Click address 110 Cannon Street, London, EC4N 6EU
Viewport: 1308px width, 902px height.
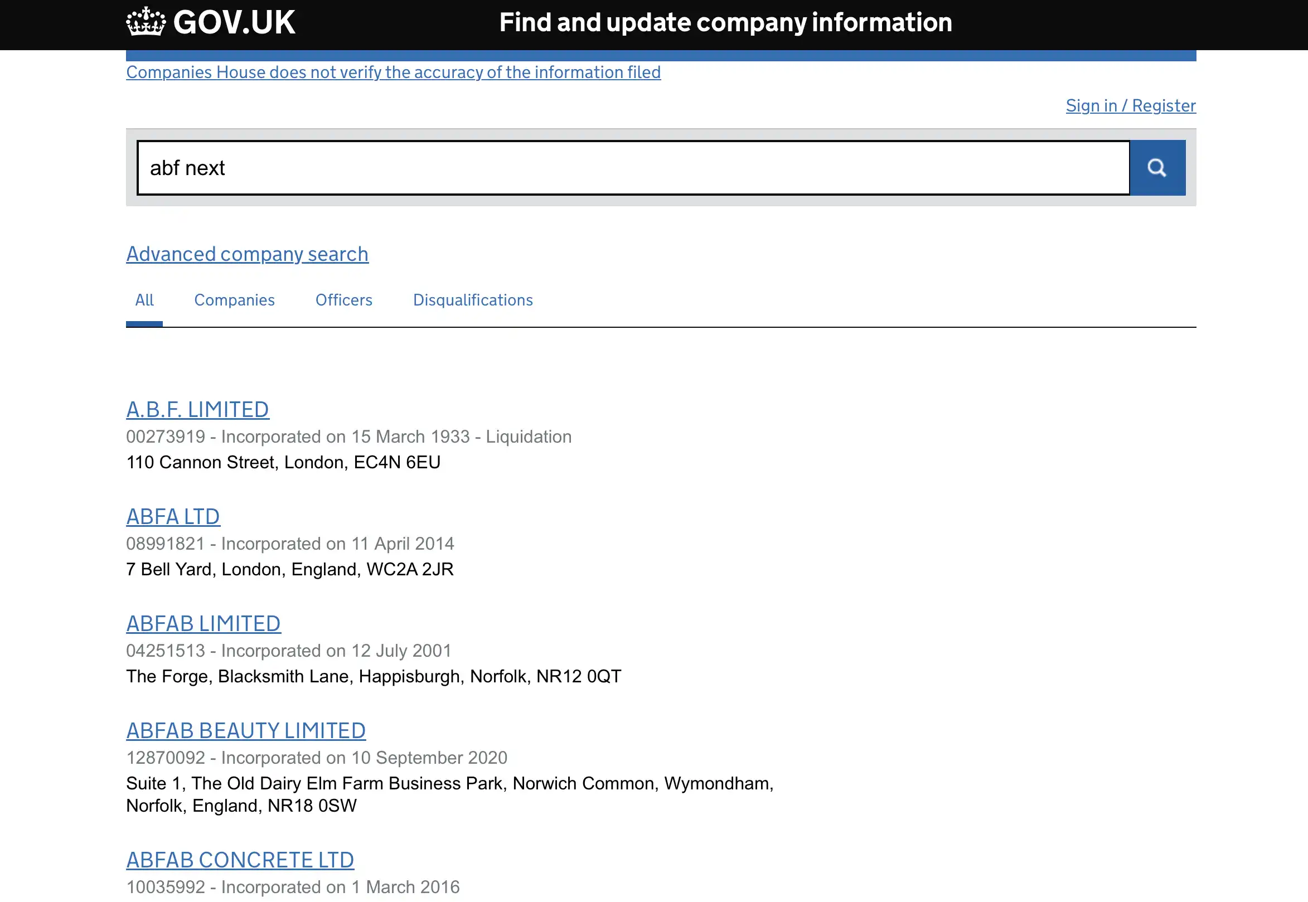pos(283,462)
